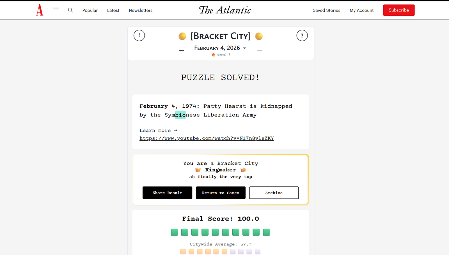Click the red Atlantic 'A' logo
Image resolution: width=449 pixels, height=255 pixels.
40,10
